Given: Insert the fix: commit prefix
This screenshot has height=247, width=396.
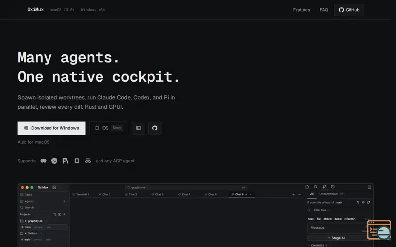Looking at the screenshot, I should [x=319, y=219].
